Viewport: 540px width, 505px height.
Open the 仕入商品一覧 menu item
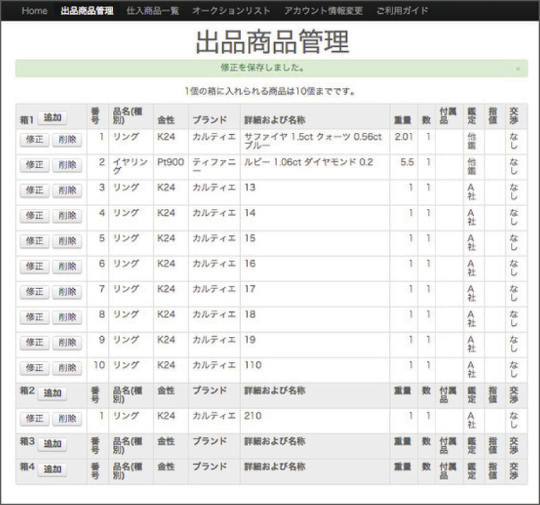coord(152,10)
